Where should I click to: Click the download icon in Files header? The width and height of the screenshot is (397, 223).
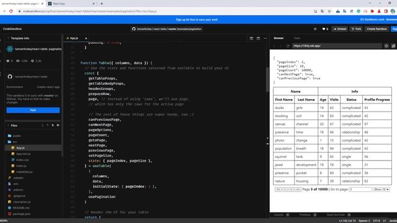[x=42, y=125]
